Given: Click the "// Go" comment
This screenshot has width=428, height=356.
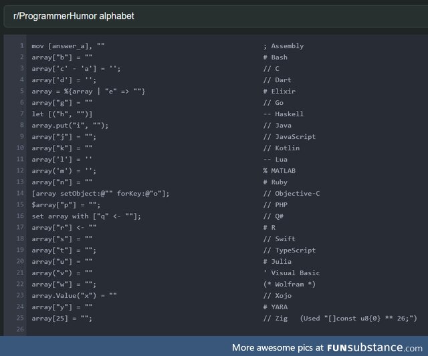Looking at the screenshot, I should [x=274, y=103].
